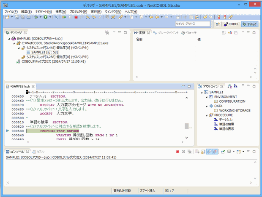Click the Debug bug toolbar icon
The height and width of the screenshot is (197, 262).
[36, 17]
